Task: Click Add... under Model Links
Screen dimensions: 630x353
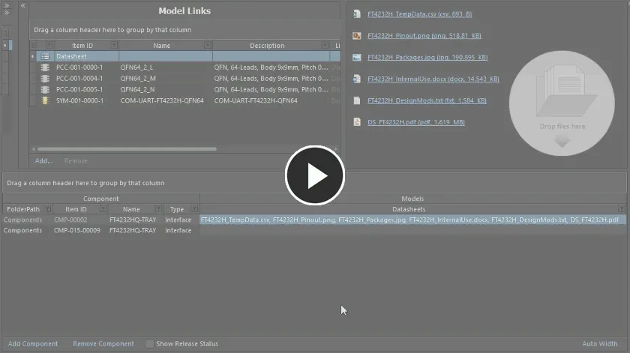Action: pos(43,161)
